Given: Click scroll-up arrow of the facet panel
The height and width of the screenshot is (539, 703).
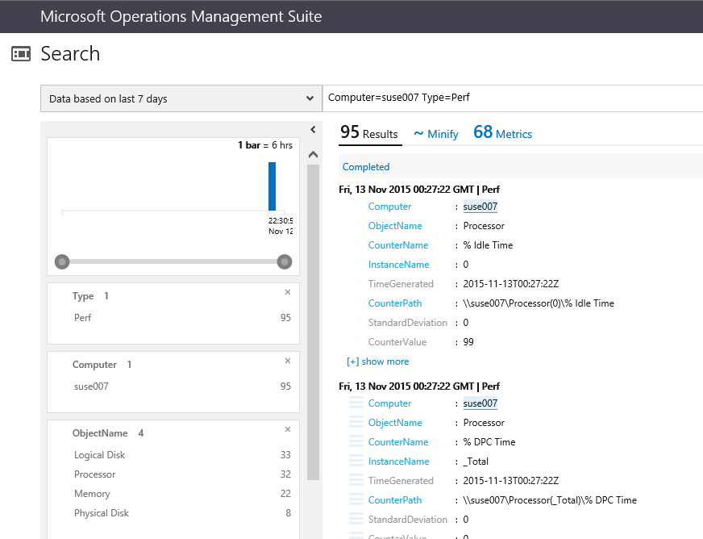Looking at the screenshot, I should [x=314, y=155].
